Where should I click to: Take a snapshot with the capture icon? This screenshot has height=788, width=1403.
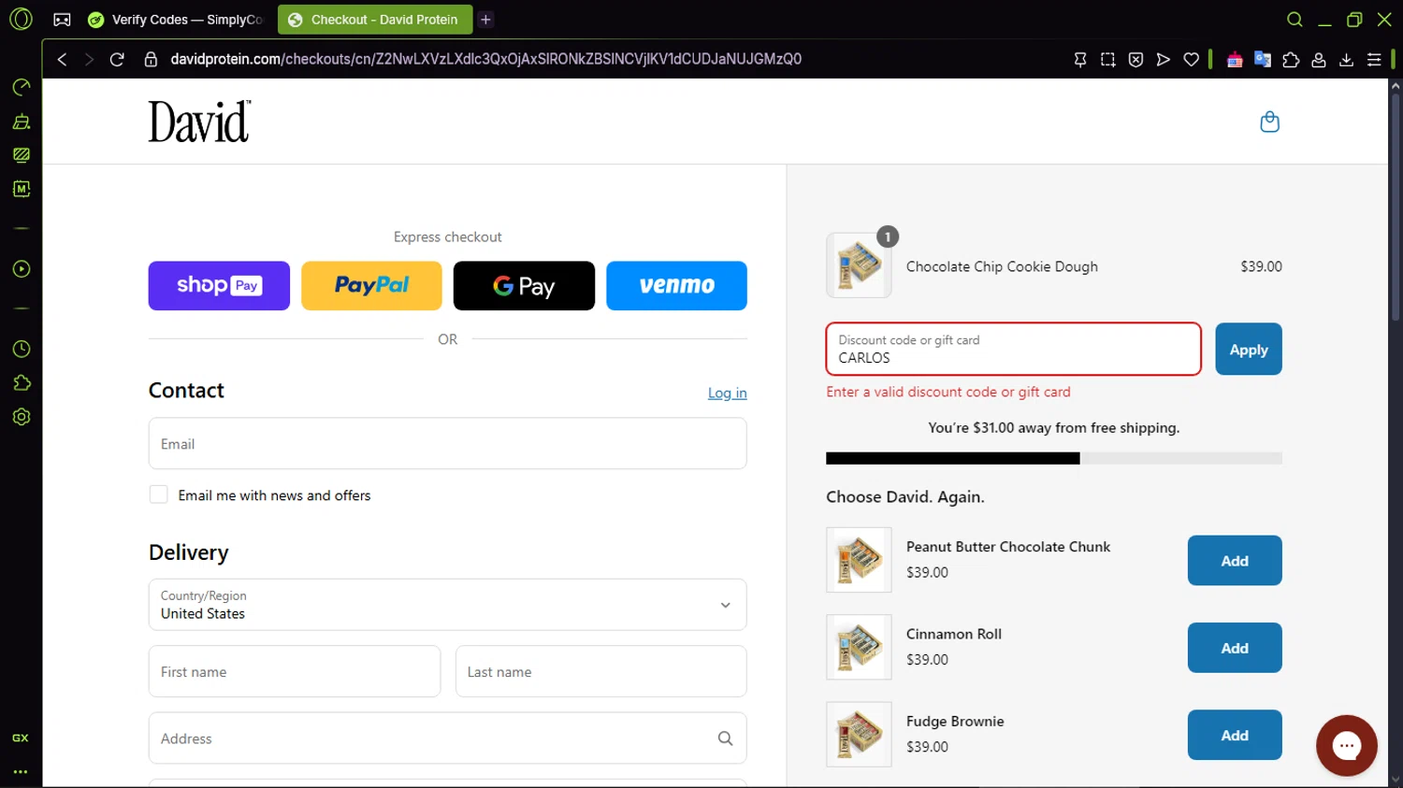(1108, 59)
